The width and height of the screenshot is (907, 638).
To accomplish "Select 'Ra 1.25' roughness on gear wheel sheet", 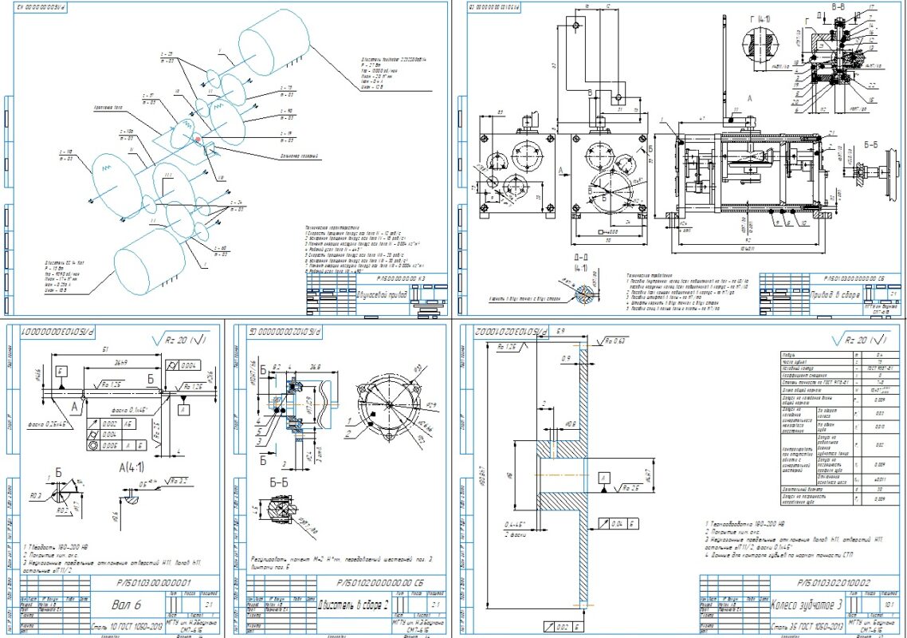I will coord(512,347).
